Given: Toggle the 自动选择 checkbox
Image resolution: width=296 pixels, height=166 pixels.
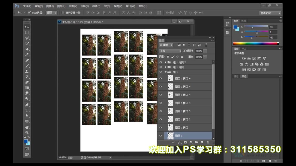Looking at the screenshot, I should pos(29,13).
